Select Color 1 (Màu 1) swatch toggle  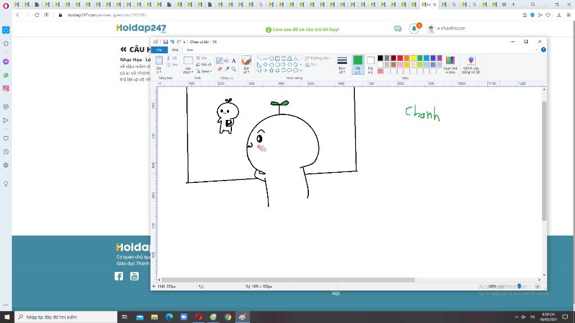pyautogui.click(x=358, y=65)
